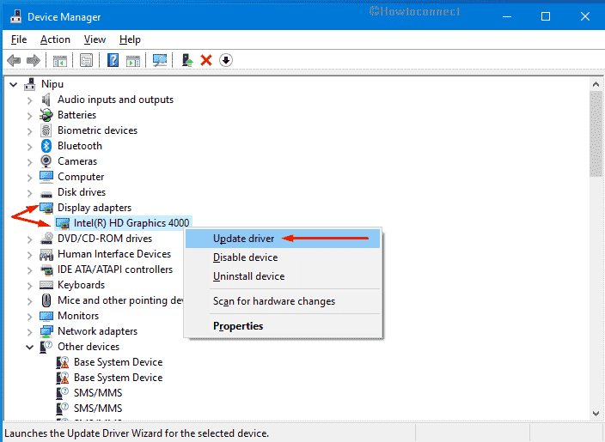Screen dimensions: 605x442
Task: Click Scan for hardware changes monitor icon
Action: pos(160,60)
